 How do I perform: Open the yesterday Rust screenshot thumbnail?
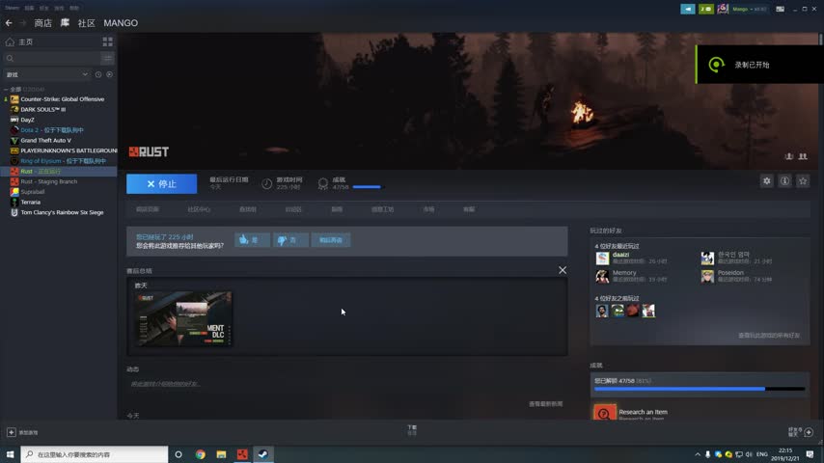click(183, 318)
